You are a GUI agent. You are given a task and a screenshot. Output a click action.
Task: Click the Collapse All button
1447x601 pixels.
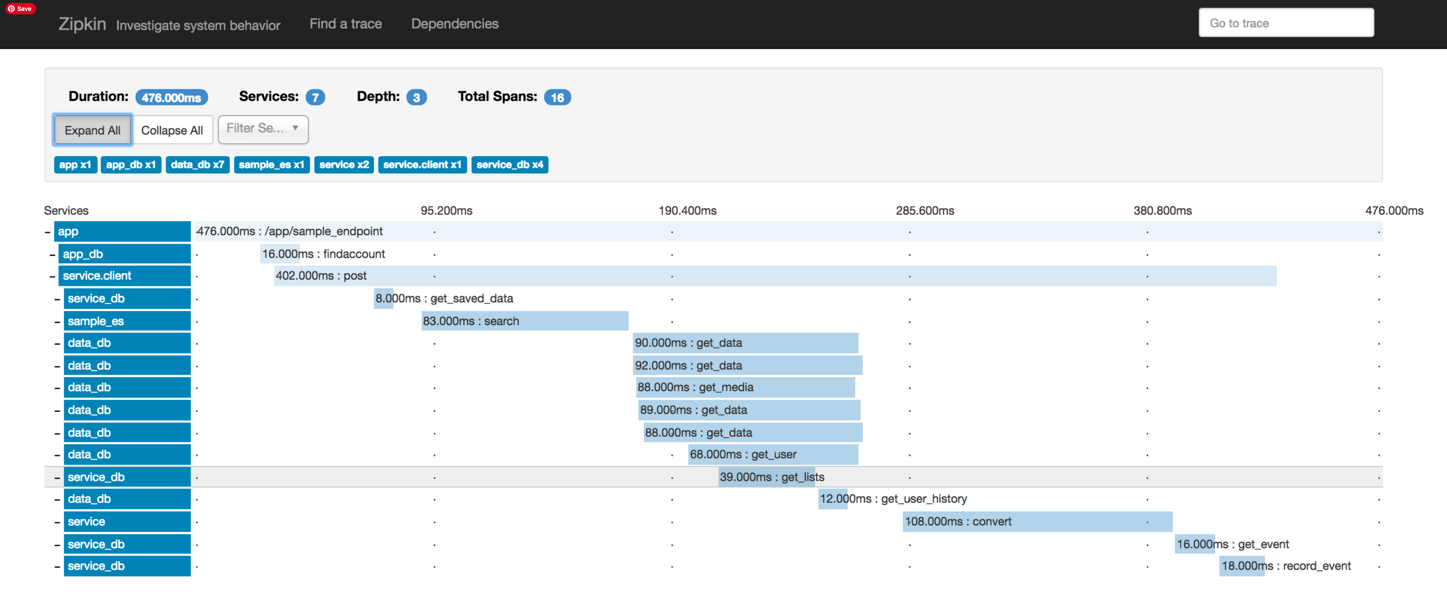[172, 130]
